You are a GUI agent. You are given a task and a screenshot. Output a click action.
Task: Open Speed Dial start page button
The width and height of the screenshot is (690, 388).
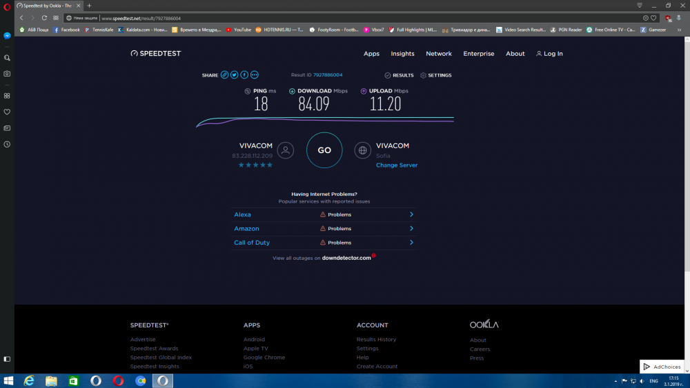tap(56, 18)
